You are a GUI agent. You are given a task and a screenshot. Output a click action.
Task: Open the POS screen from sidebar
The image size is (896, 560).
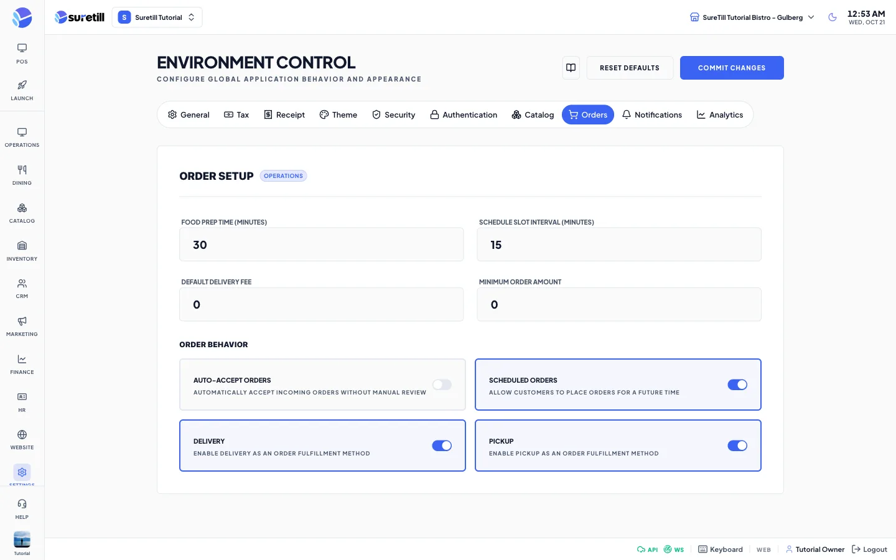tap(22, 54)
